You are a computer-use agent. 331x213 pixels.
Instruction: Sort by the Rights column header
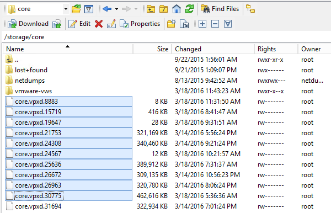(x=276, y=49)
